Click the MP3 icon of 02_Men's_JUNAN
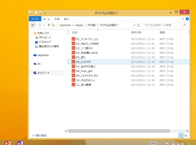Viewport: 196px width, 145px height. coord(73,44)
